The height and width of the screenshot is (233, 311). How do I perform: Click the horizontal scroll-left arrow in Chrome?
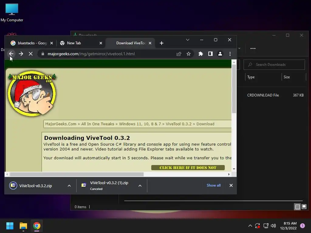(7, 174)
